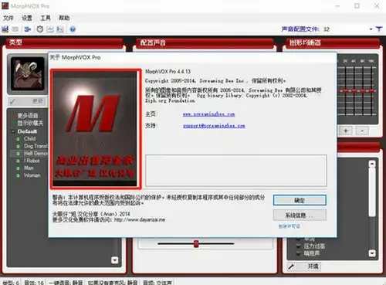Click the chart graph toolbar icon

point(50,29)
